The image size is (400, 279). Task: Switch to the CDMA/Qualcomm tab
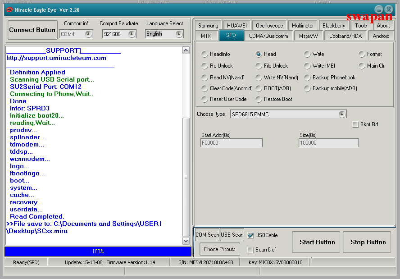coord(268,36)
